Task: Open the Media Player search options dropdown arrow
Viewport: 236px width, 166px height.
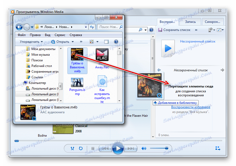Action: pyautogui.click(x=145, y=30)
